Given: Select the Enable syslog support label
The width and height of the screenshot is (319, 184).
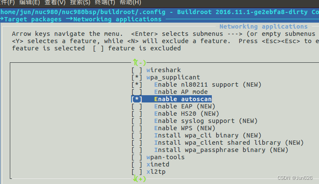Looking at the screenshot, I should tap(206, 121).
